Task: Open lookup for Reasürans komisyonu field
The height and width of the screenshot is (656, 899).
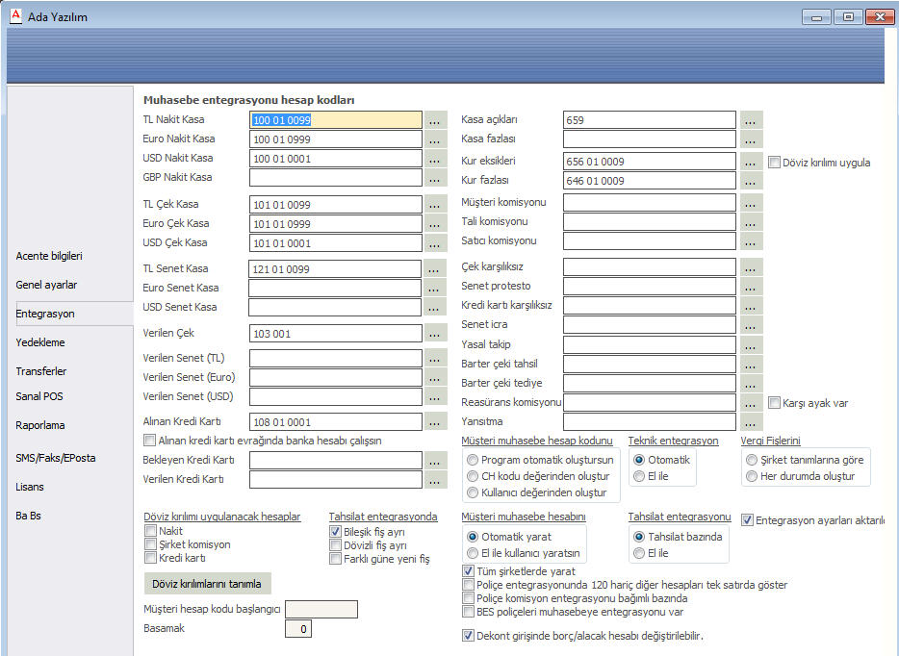Action: pyautogui.click(x=751, y=403)
